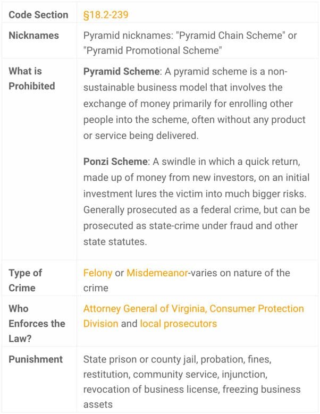Select the Who Enforces the Law? label
Image resolution: width=320 pixels, height=414 pixels.
click(x=37, y=324)
